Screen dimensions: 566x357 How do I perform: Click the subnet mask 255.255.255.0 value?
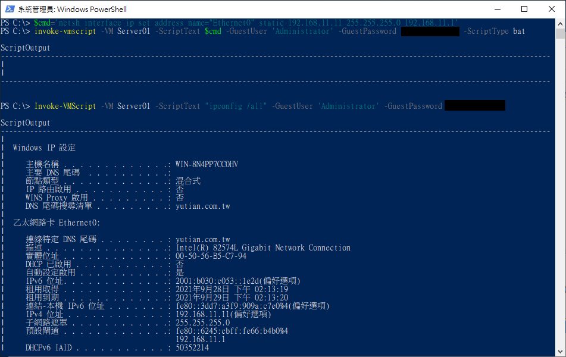point(202,322)
